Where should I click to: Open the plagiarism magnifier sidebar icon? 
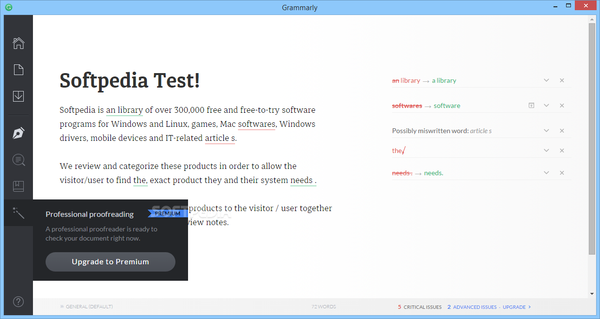(x=18, y=160)
